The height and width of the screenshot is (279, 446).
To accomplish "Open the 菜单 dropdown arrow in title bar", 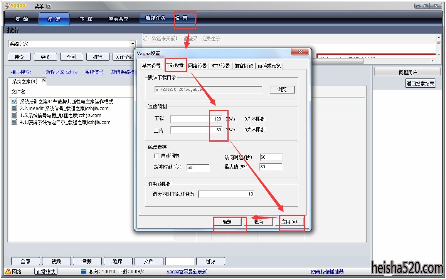I will click(x=49, y=6).
